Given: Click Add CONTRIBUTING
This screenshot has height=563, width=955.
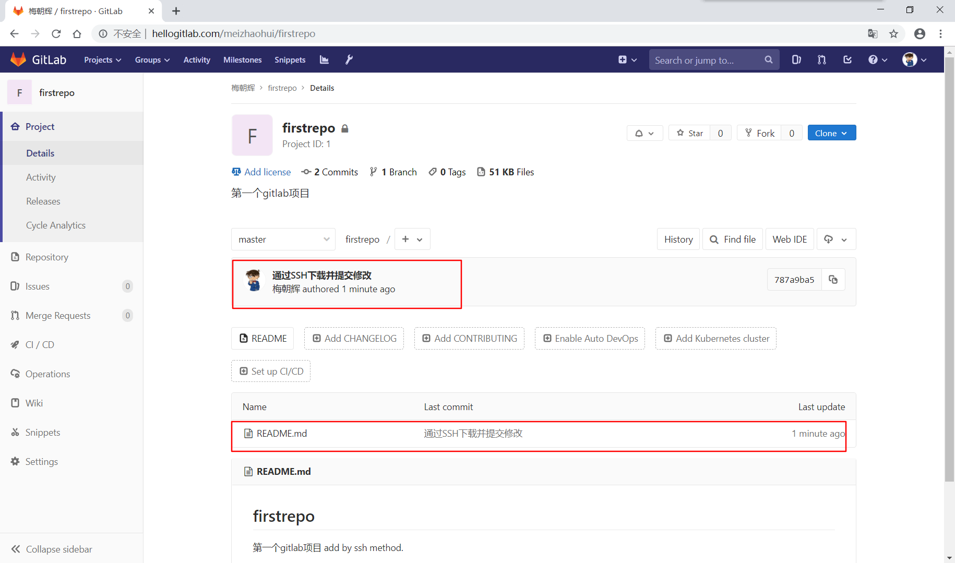Looking at the screenshot, I should [x=469, y=338].
